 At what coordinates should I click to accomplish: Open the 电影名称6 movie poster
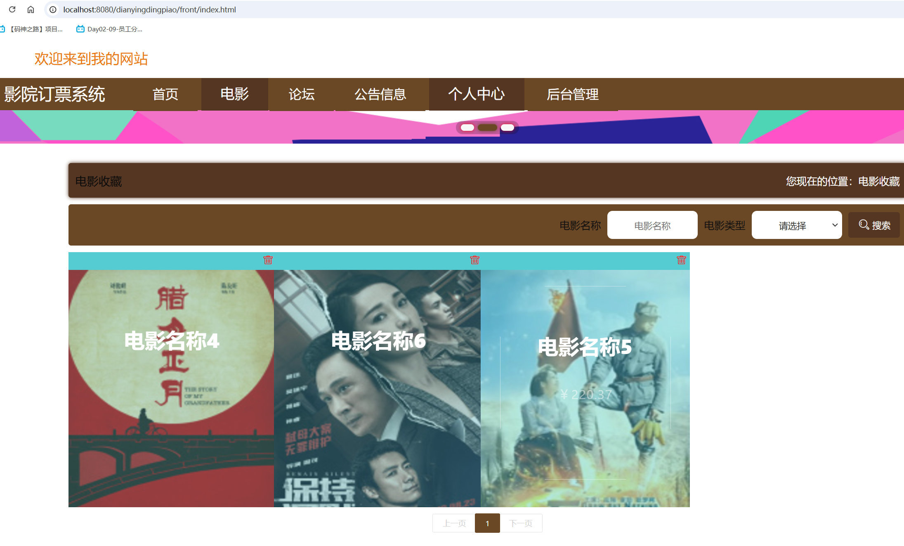378,388
